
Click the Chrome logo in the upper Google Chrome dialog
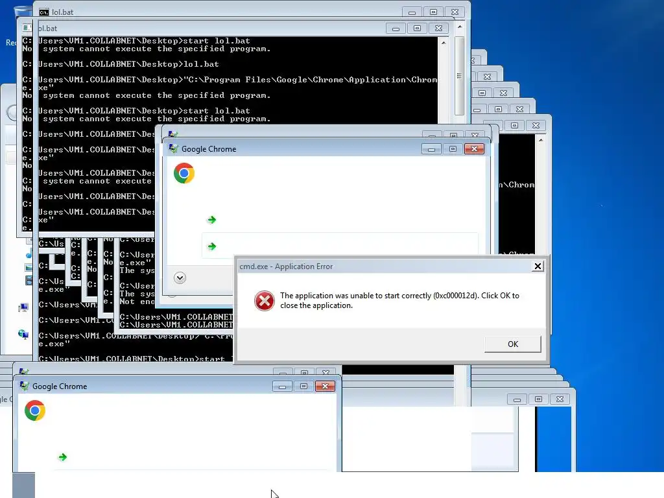coord(184,173)
